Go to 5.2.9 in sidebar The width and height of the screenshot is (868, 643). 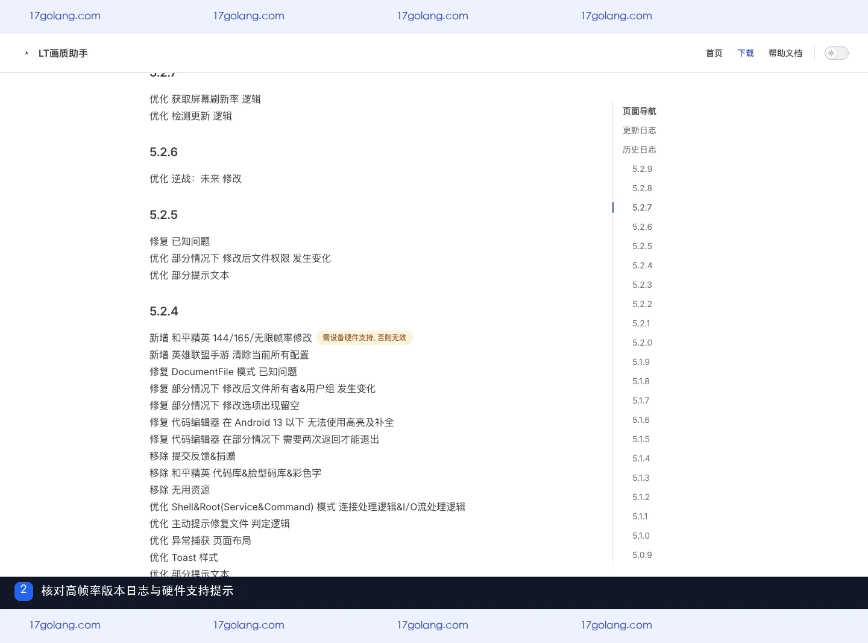tap(642, 169)
